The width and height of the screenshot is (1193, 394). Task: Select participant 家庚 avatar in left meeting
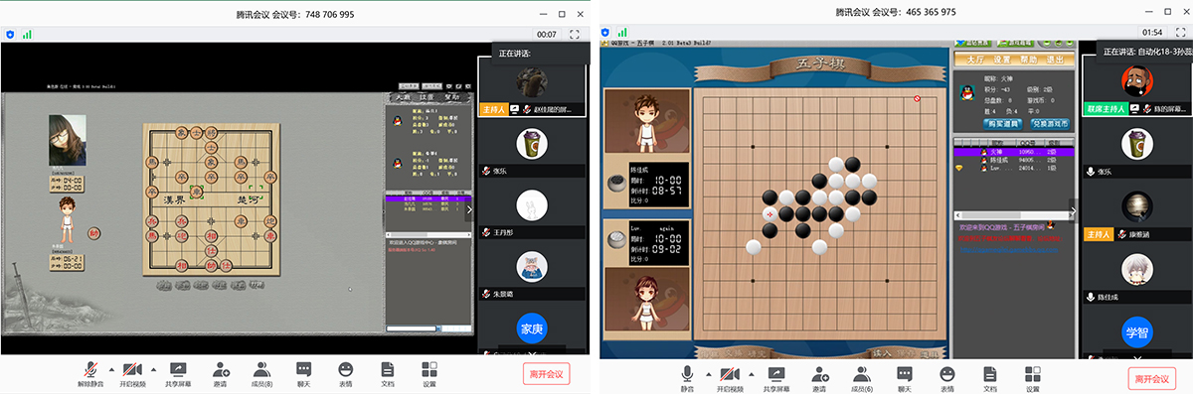tap(532, 328)
